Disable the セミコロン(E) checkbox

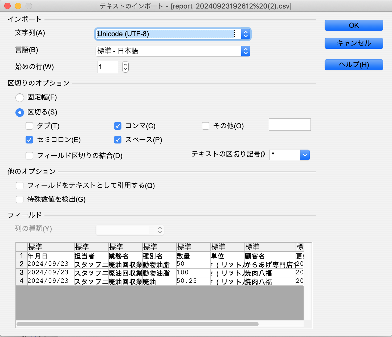[29, 140]
